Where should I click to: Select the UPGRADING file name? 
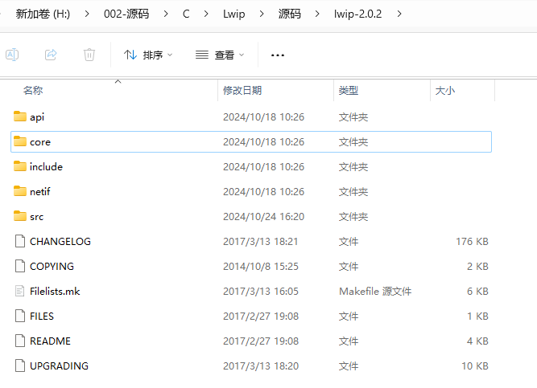tap(59, 366)
